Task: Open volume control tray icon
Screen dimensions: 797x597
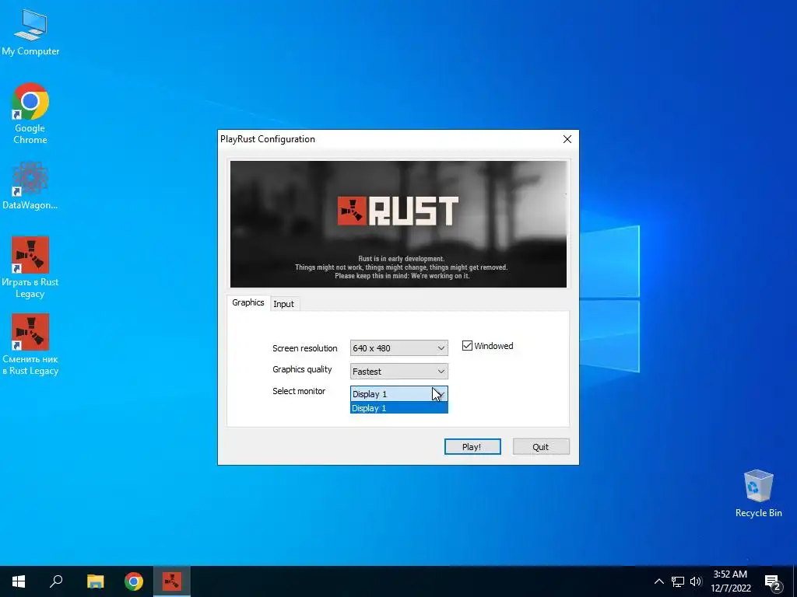Action: (x=696, y=581)
